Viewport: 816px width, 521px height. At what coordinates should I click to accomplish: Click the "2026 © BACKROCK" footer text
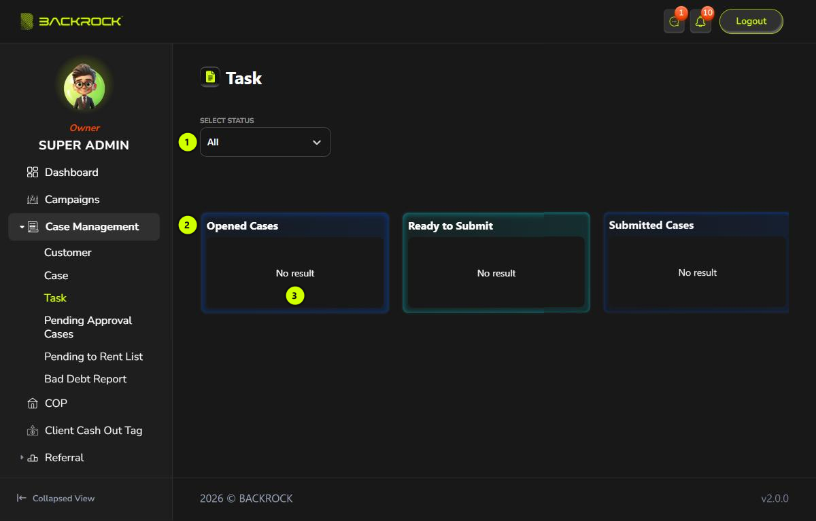246,499
